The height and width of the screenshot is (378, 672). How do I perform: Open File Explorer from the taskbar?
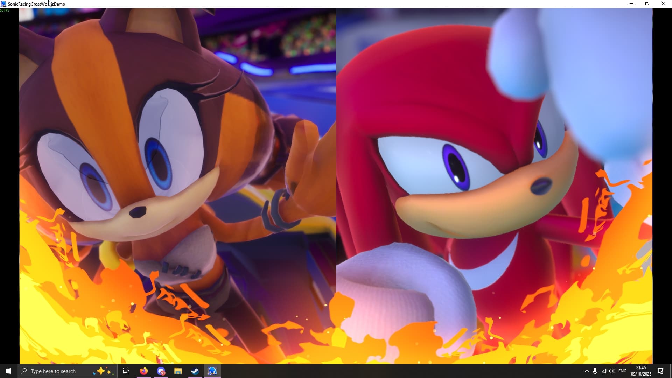[178, 371]
